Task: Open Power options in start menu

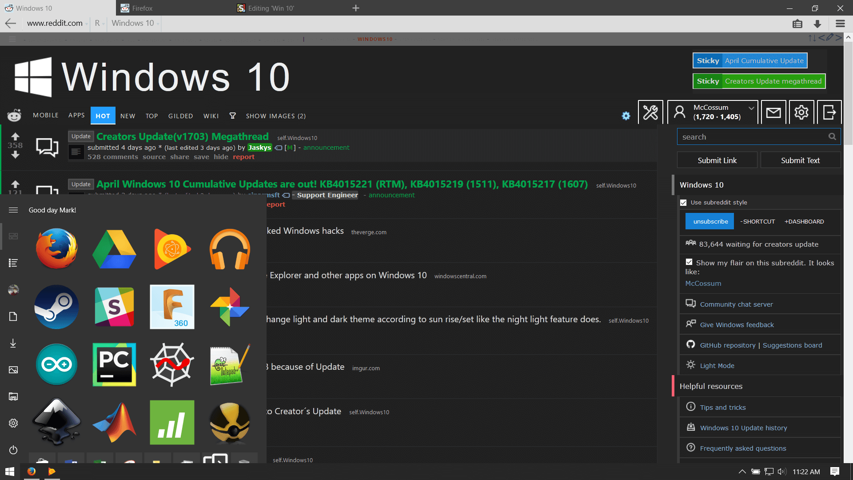Action: click(x=13, y=450)
